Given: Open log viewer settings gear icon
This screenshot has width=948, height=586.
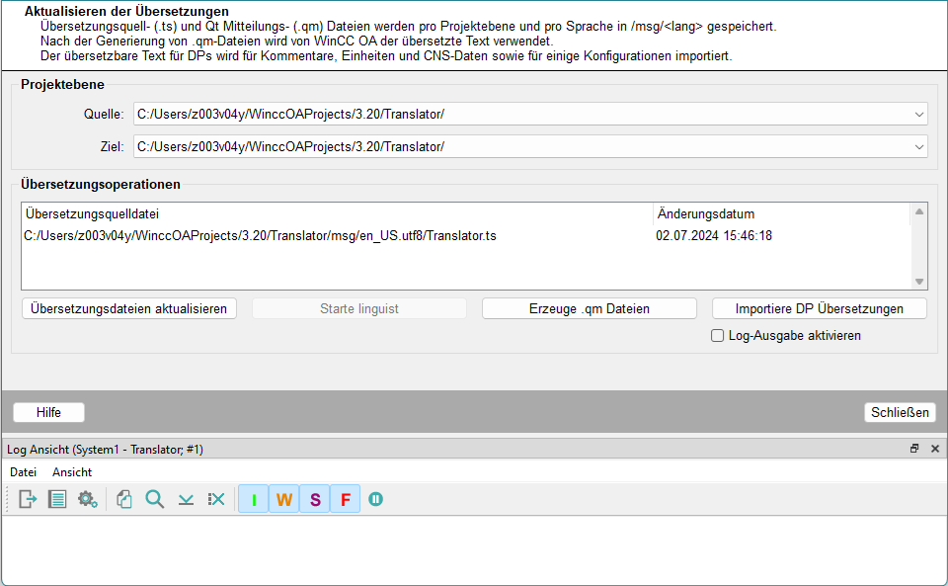Looking at the screenshot, I should 88,499.
